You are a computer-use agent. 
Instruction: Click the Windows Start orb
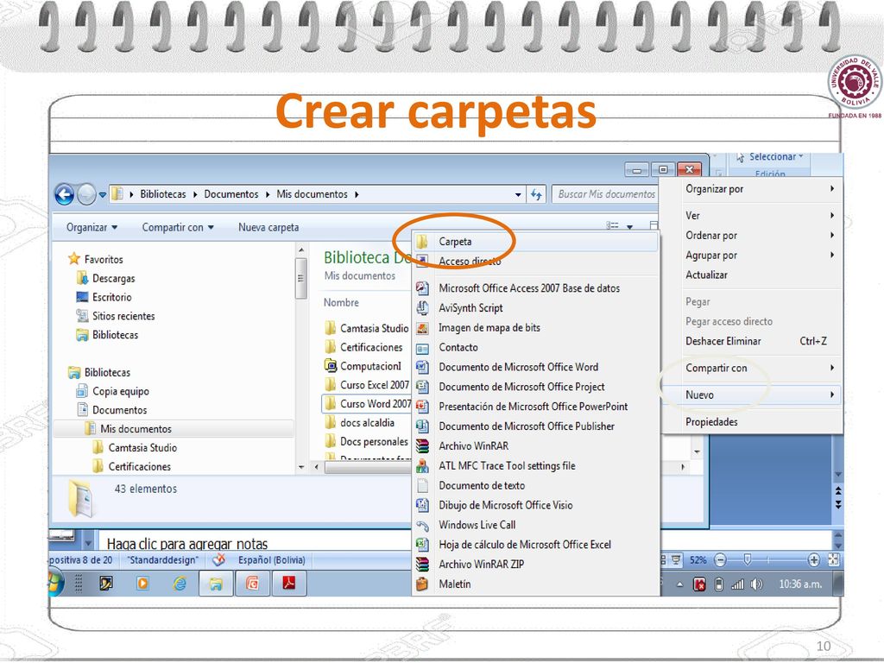click(x=55, y=583)
